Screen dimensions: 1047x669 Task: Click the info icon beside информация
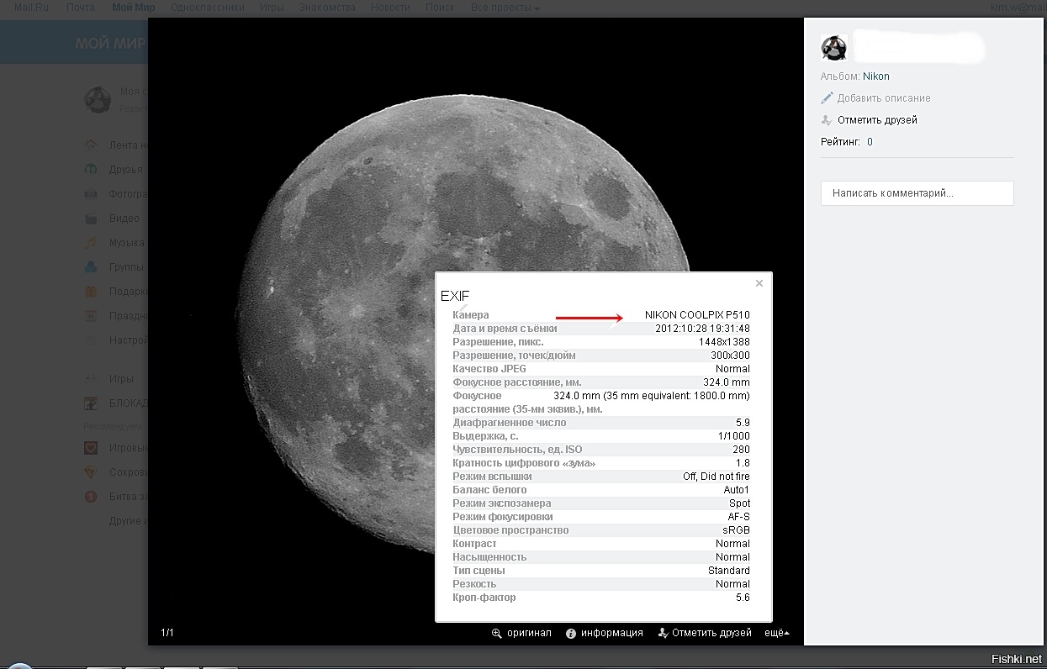(x=571, y=633)
